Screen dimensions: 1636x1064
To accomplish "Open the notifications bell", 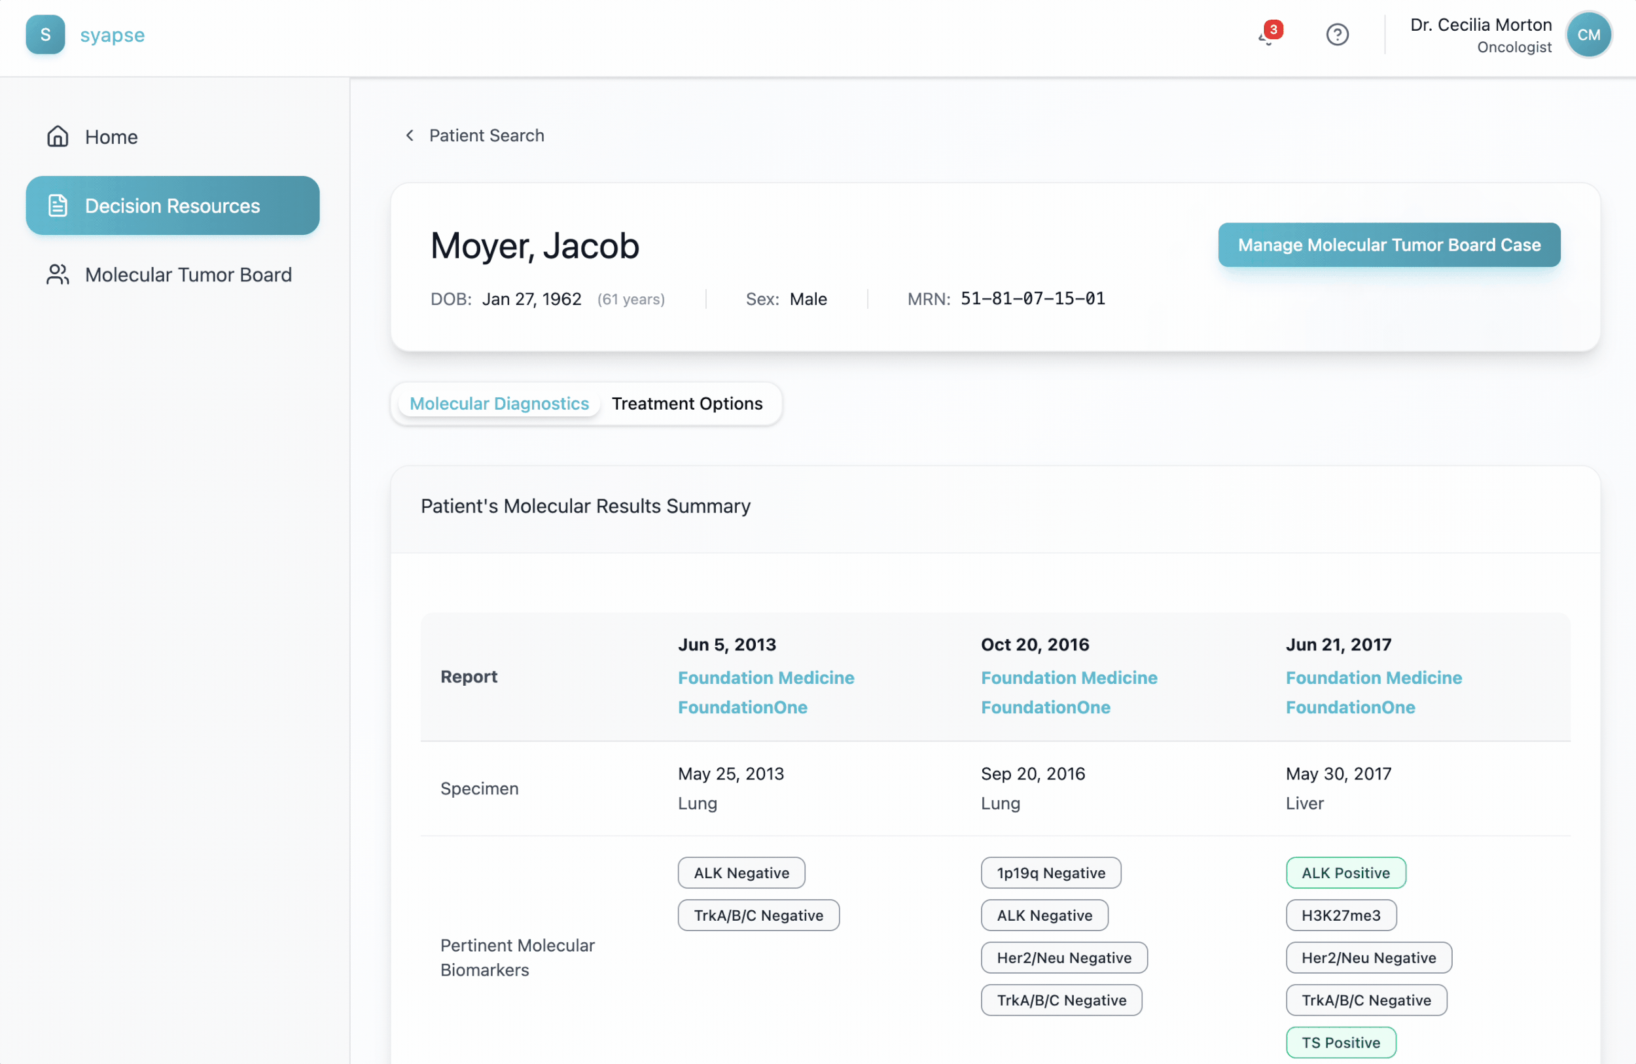I will pos(1267,35).
